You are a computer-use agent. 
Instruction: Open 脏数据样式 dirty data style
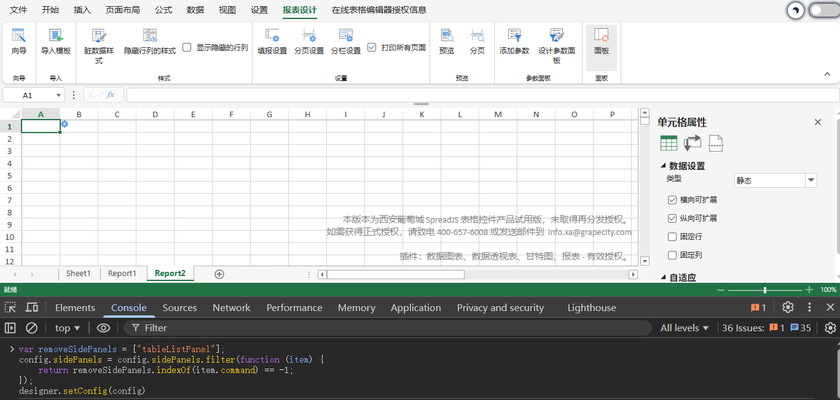point(99,46)
